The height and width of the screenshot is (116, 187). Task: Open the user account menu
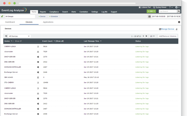[x=177, y=7]
